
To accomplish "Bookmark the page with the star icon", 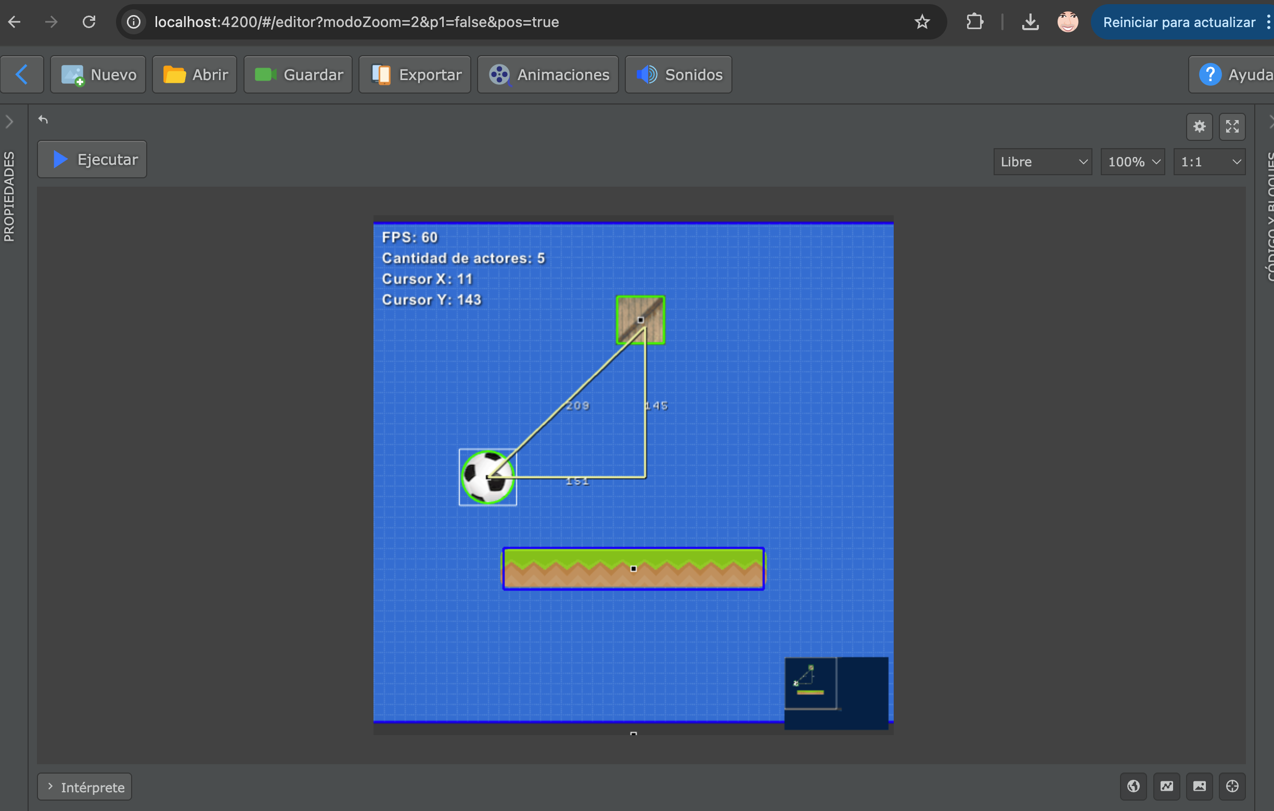I will (922, 22).
